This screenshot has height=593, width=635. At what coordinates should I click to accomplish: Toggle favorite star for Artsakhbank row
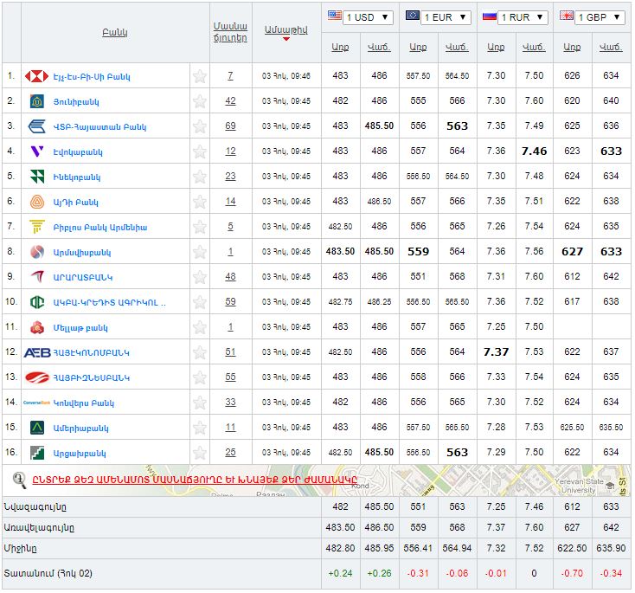200,453
